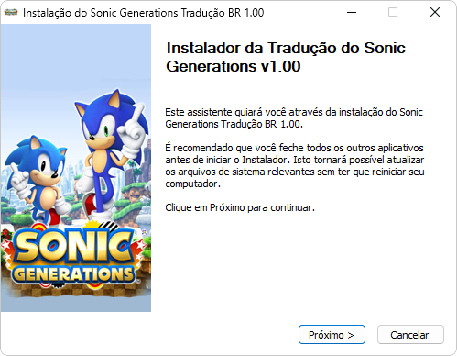457x356 pixels.
Task: Click Modern Sonic in the side banner
Action: (110, 153)
